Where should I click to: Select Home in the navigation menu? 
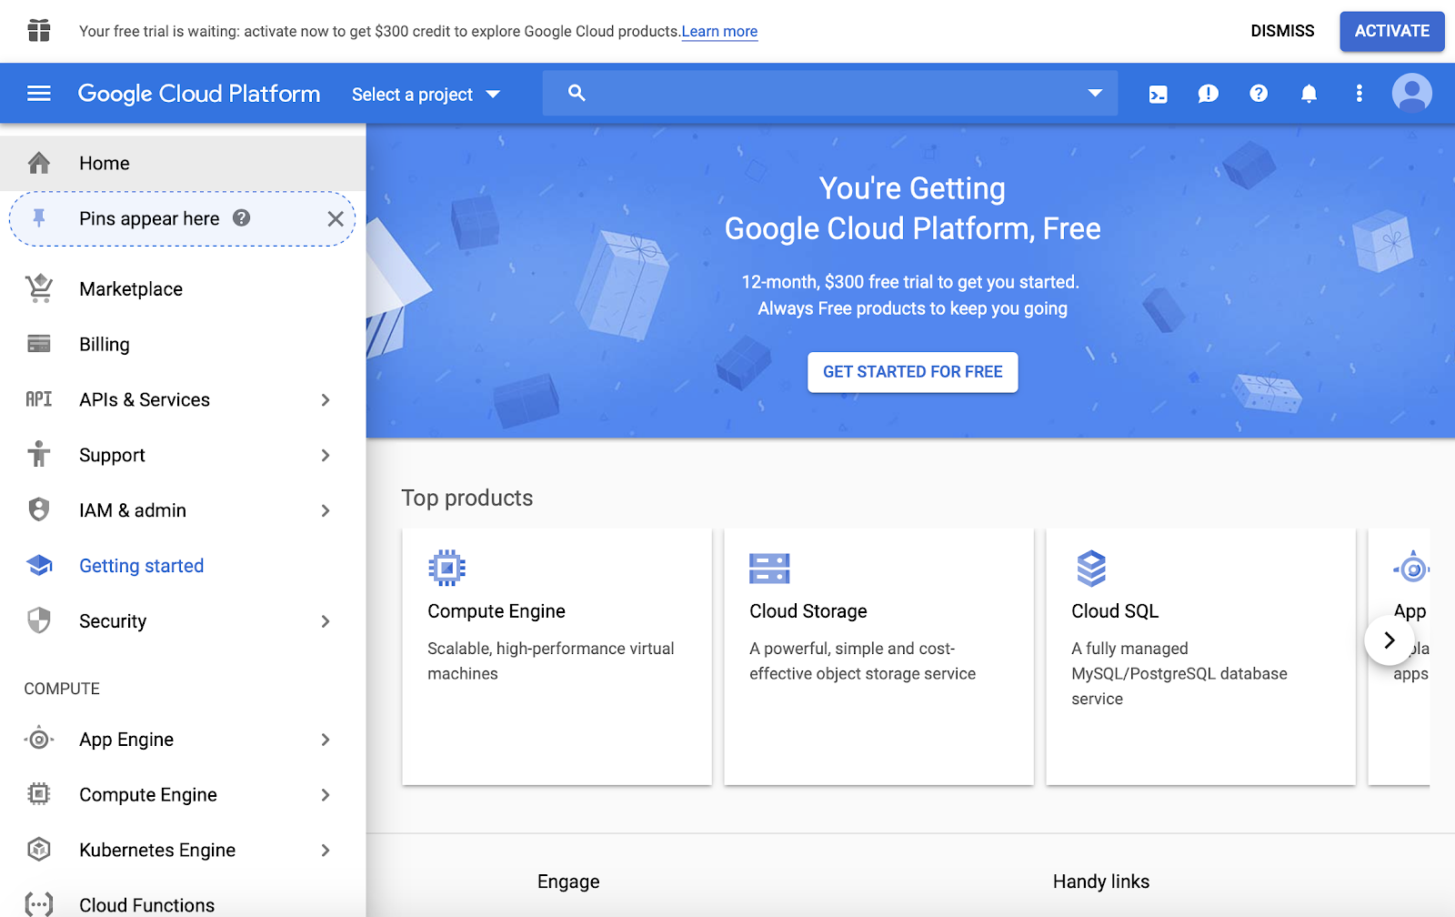coord(183,163)
